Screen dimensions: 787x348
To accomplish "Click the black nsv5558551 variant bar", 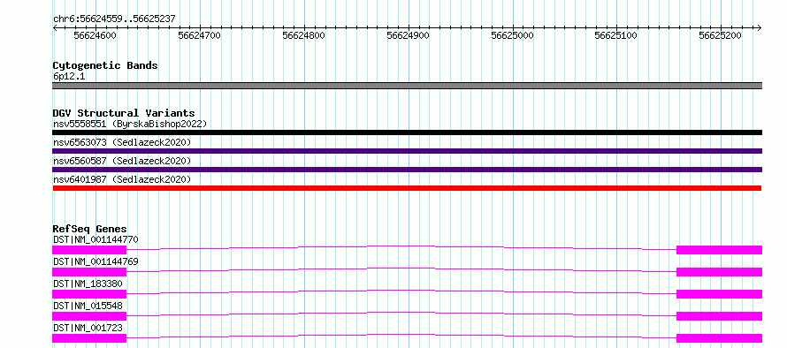I will pyautogui.click(x=407, y=132).
